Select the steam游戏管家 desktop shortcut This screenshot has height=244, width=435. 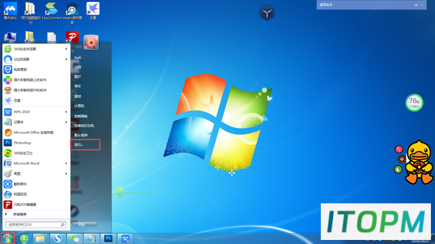coord(72,13)
